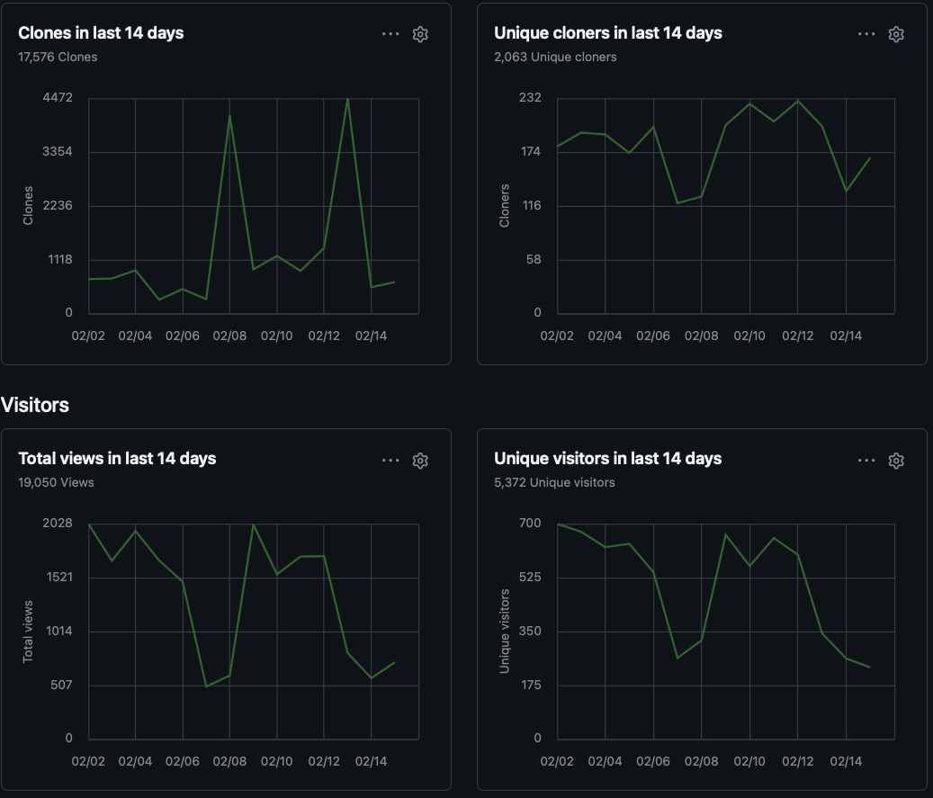Click the Visitors section heading
933x798 pixels.
[x=35, y=405]
